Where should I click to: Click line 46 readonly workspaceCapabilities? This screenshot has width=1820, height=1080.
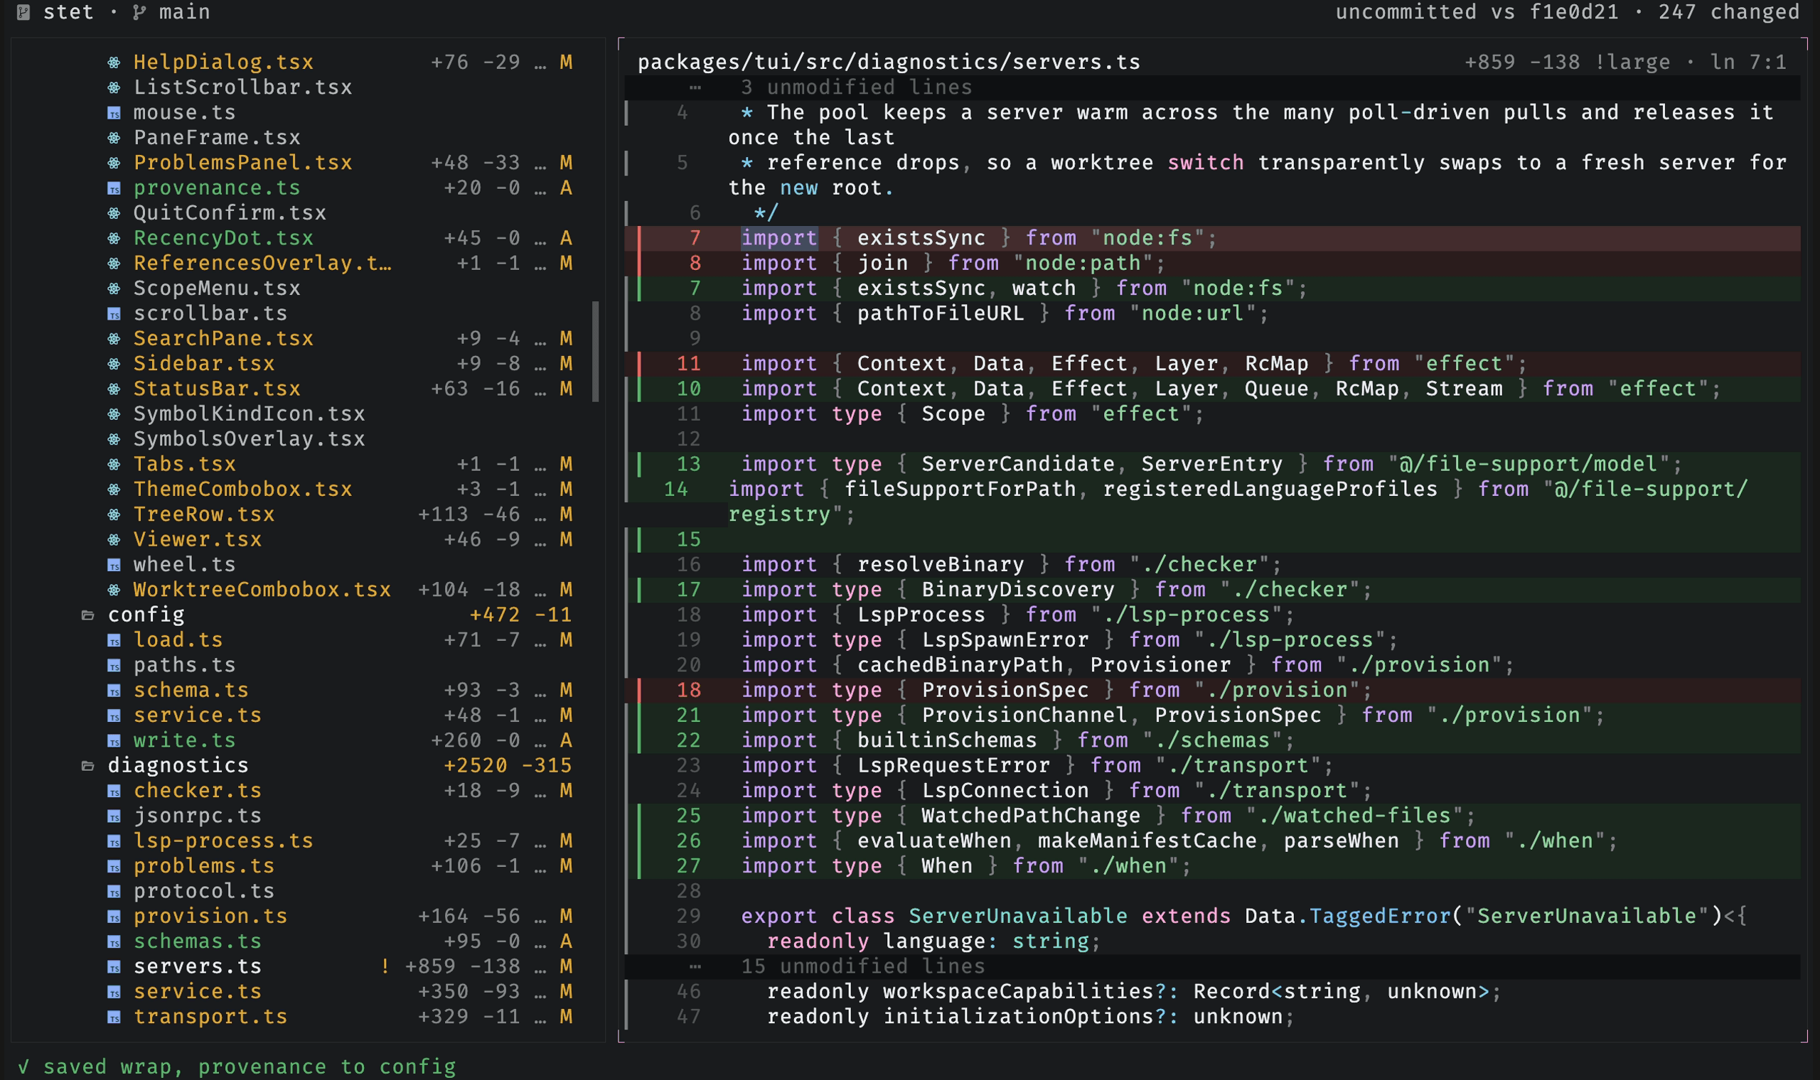pos(1212,992)
